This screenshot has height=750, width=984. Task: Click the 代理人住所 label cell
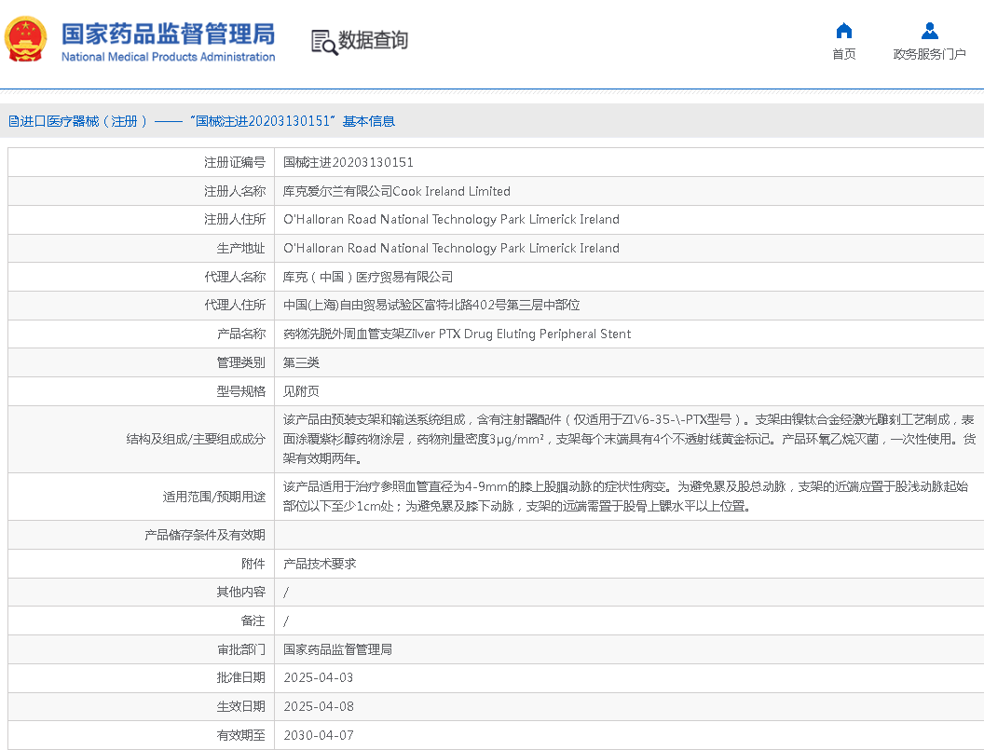point(142,305)
